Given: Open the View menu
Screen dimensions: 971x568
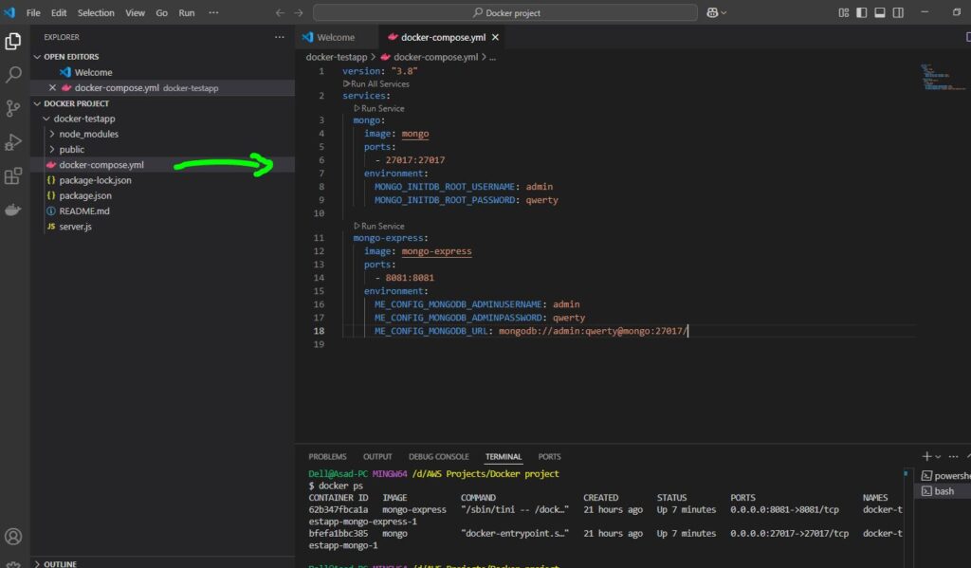Looking at the screenshot, I should [135, 12].
